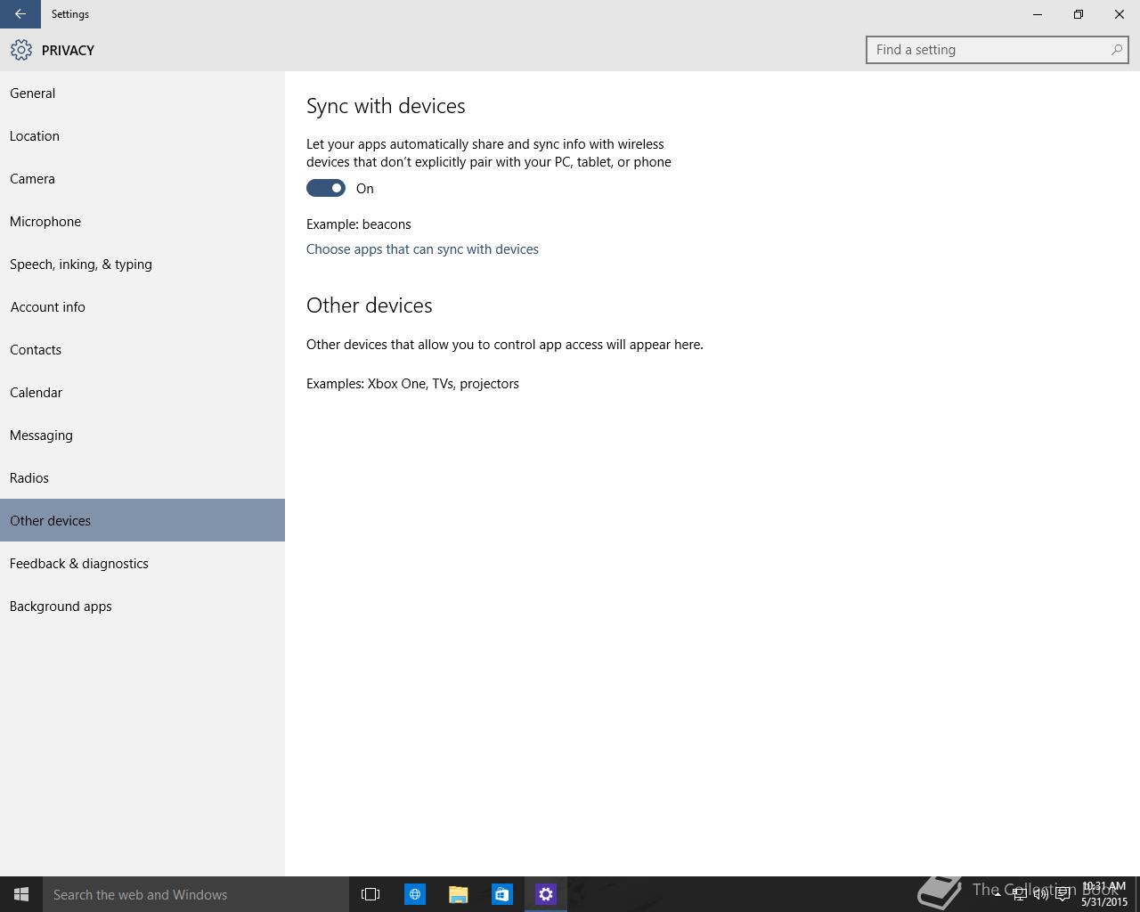The image size is (1140, 912).
Task: Click the taskbar clock and date
Action: 1104,894
